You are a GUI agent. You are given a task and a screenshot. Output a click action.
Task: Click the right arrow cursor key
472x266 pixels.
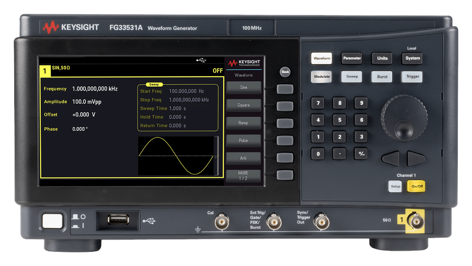[415, 158]
